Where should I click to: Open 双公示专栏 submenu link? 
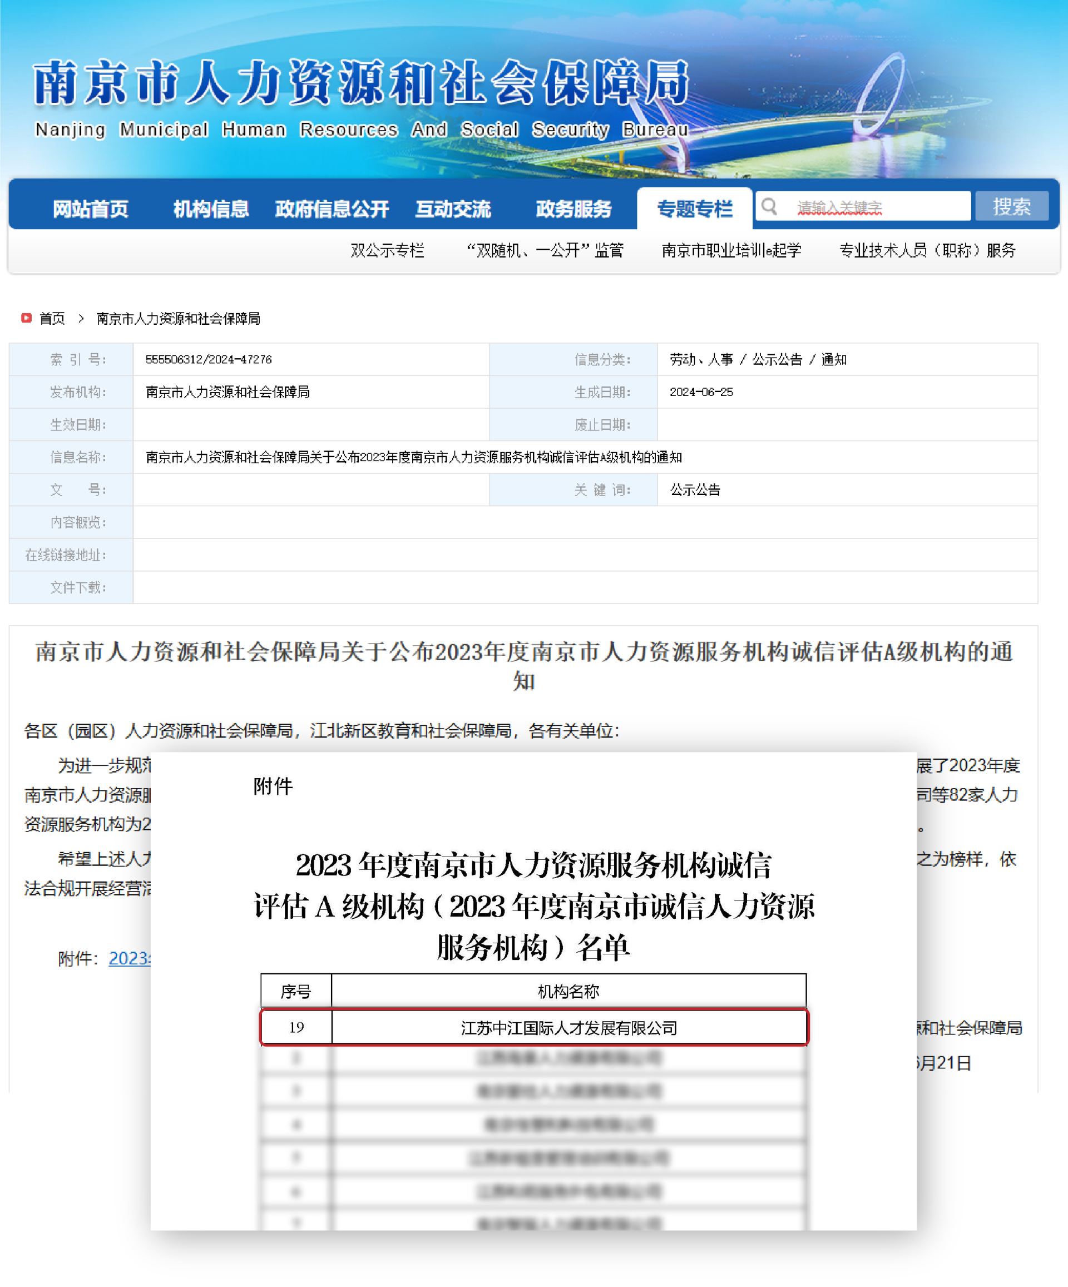coord(387,250)
